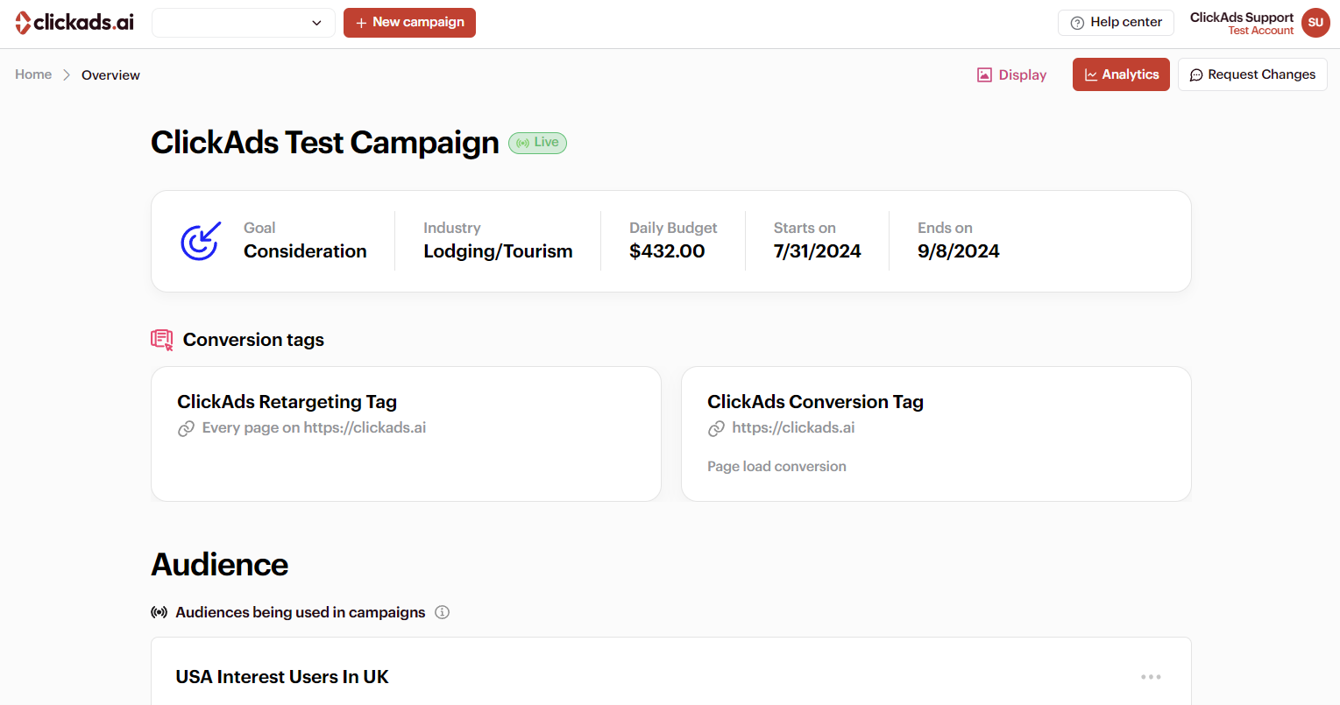Click the Consideration goal target icon
This screenshot has width=1340, height=705.
pyautogui.click(x=201, y=241)
